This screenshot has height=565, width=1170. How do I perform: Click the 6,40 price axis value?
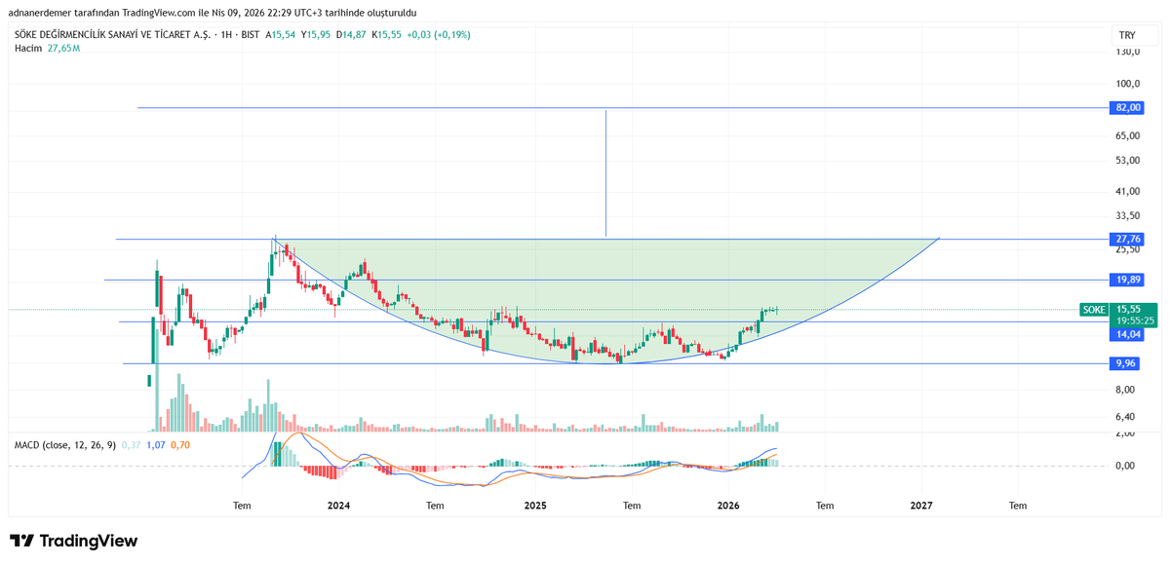(x=1125, y=416)
